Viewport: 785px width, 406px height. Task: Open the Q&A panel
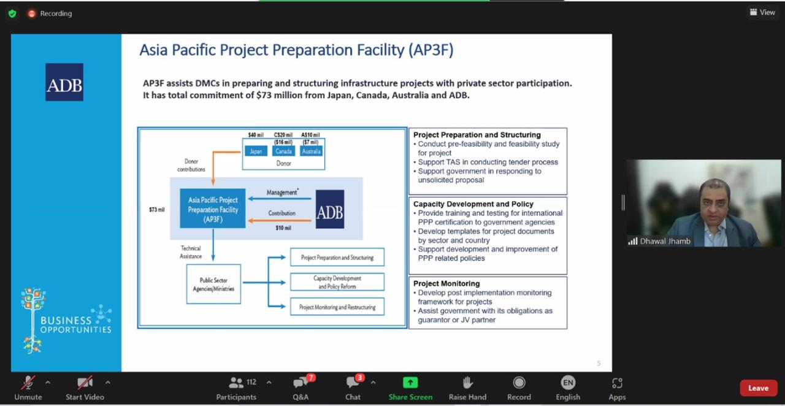[x=301, y=388]
